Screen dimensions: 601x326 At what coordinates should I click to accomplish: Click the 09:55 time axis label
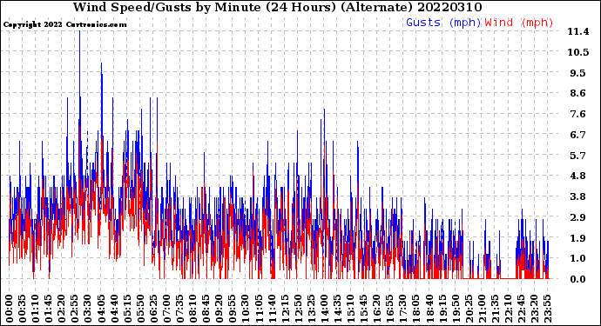pos(232,309)
